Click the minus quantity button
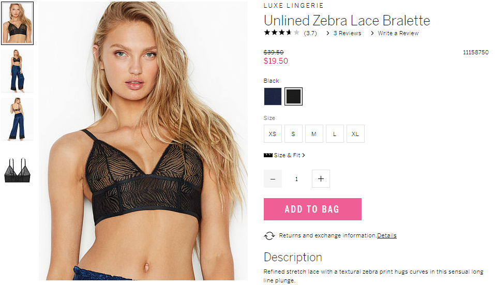495x285 pixels. click(x=273, y=178)
